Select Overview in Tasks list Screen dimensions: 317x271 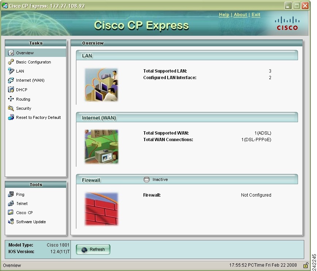click(x=35, y=53)
